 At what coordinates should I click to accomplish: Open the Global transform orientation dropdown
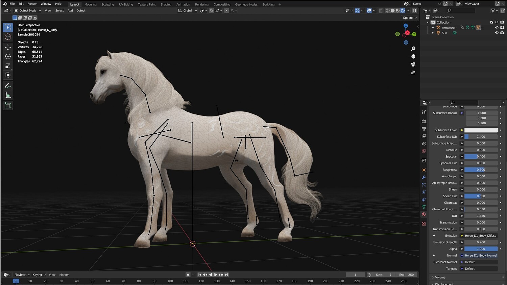[188, 11]
